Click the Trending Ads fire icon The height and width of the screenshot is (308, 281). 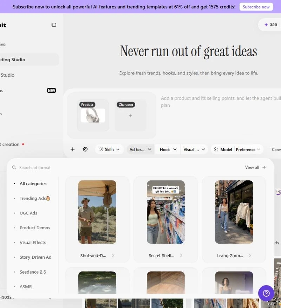(x=48, y=198)
